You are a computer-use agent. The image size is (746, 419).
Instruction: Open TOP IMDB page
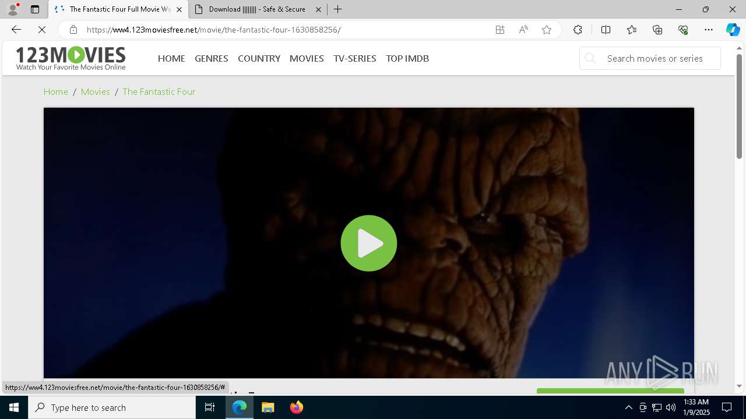point(407,58)
